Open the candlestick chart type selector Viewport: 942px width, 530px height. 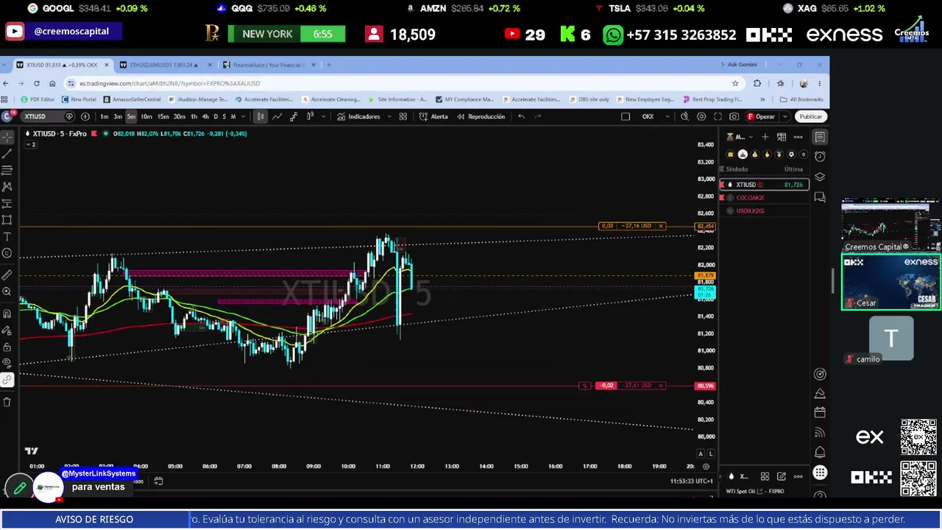click(x=261, y=116)
